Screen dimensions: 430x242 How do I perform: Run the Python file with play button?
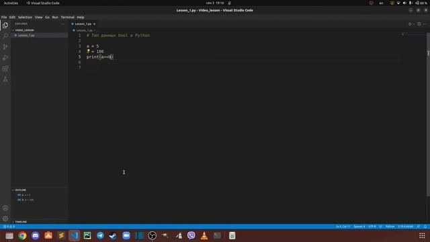[x=410, y=24]
